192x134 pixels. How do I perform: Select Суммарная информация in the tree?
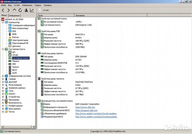point(23,25)
